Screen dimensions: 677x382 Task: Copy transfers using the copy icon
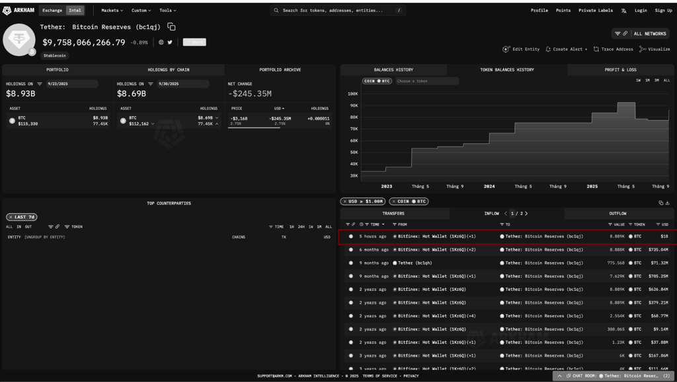point(660,203)
